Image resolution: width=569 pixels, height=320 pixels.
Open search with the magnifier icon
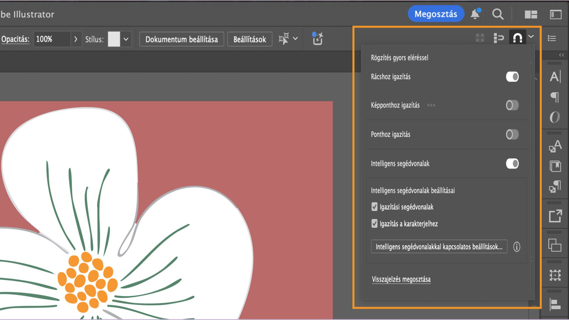pyautogui.click(x=498, y=14)
